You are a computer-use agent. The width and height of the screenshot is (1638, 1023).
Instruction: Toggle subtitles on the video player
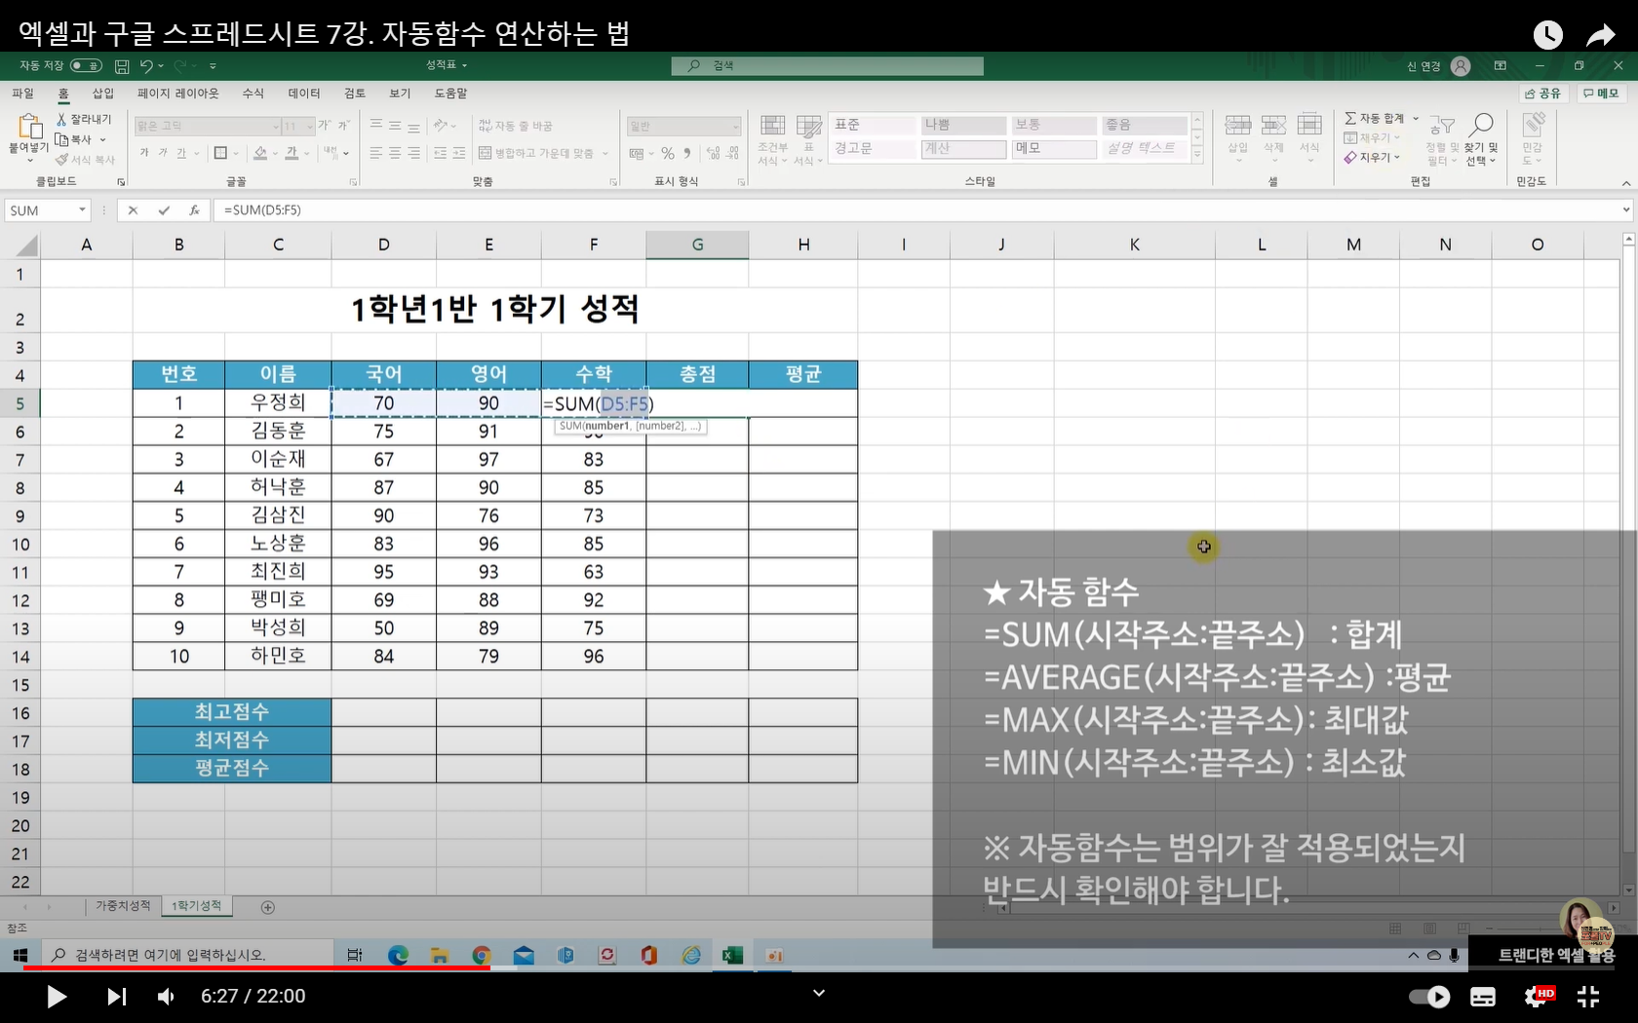[1483, 997]
